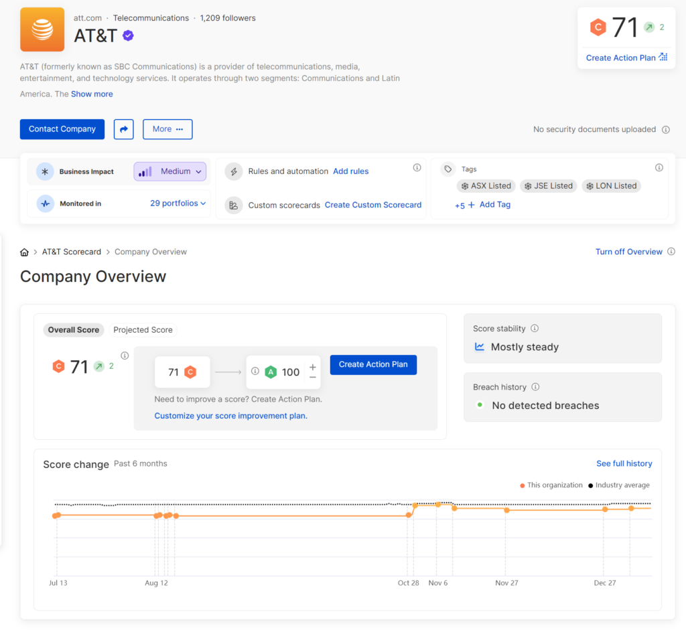Click the Custom scorecards icon
This screenshot has height=634, width=686.
pyautogui.click(x=234, y=205)
